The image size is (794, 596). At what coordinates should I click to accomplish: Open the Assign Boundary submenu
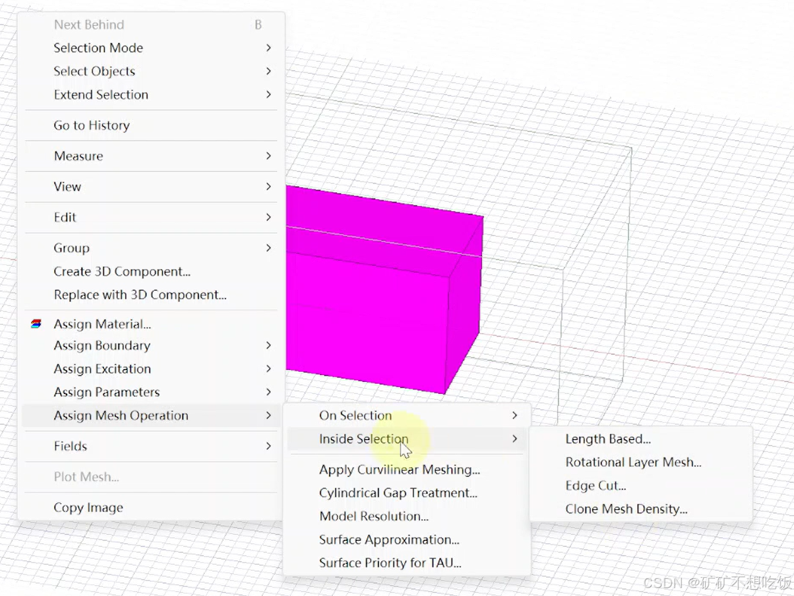point(151,346)
